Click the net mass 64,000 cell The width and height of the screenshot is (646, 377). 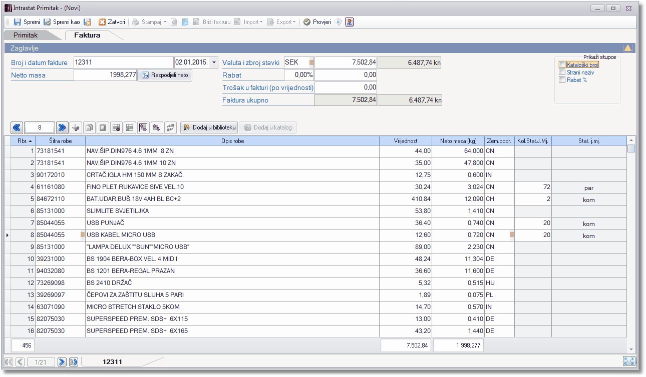pos(458,151)
